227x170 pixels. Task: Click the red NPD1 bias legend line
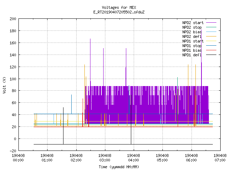211,50
